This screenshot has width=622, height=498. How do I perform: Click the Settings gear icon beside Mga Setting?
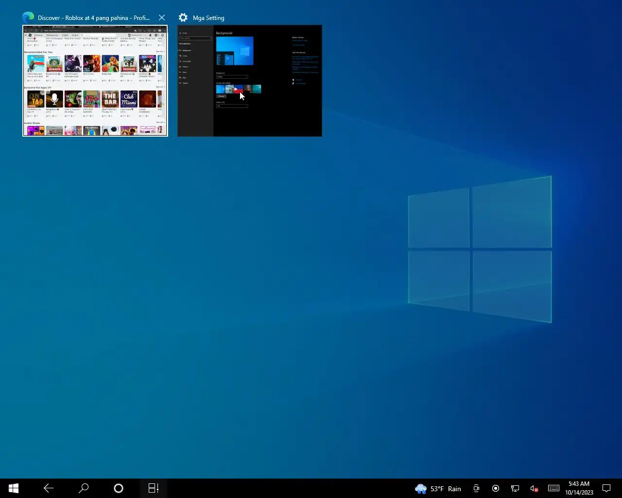(183, 18)
